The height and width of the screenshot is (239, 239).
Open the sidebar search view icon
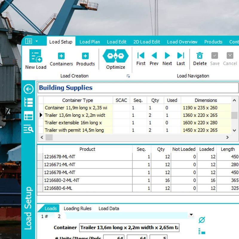[29, 127]
